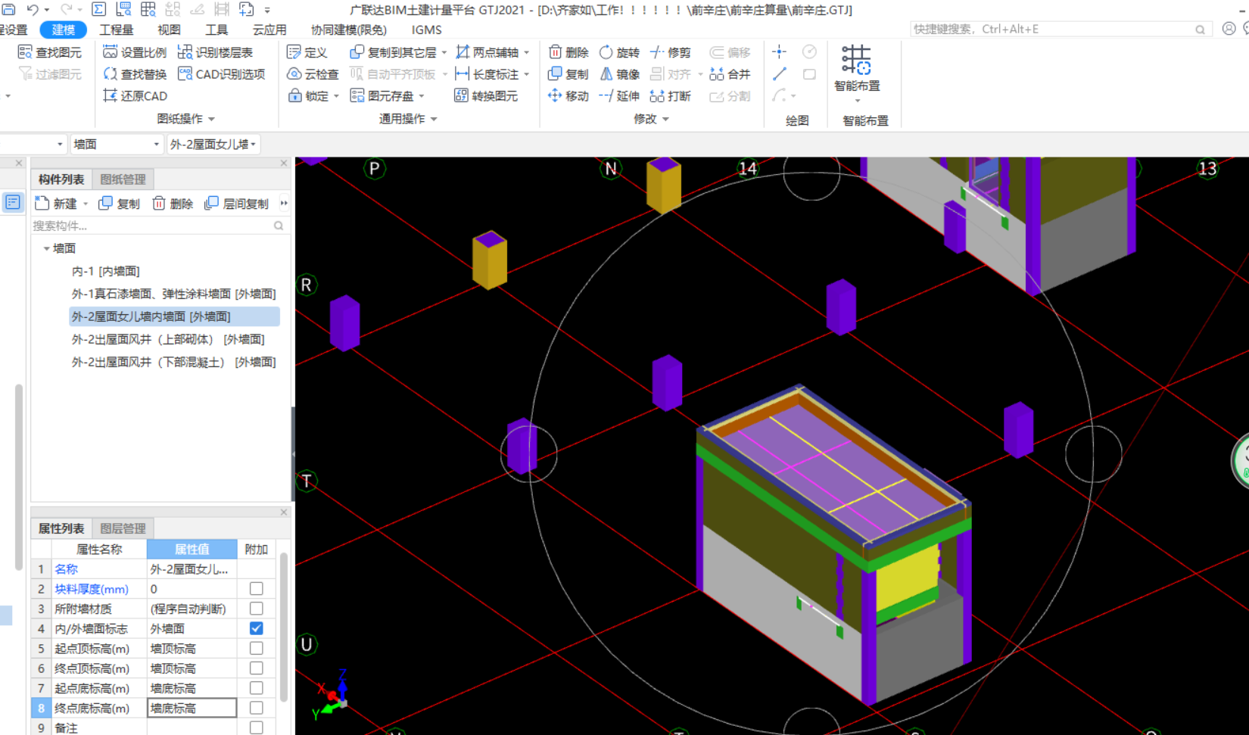This screenshot has width=1249, height=735.
Task: Toggle 起点顶标高 附加 checkbox
Action: pos(257,649)
